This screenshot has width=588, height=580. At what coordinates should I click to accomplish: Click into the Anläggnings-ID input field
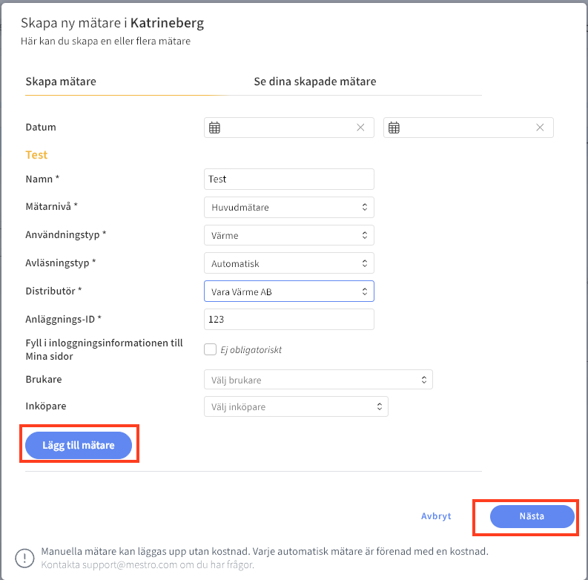click(x=288, y=320)
